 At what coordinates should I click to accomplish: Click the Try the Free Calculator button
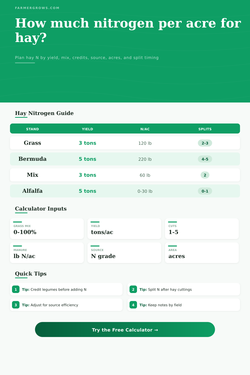[125, 329]
